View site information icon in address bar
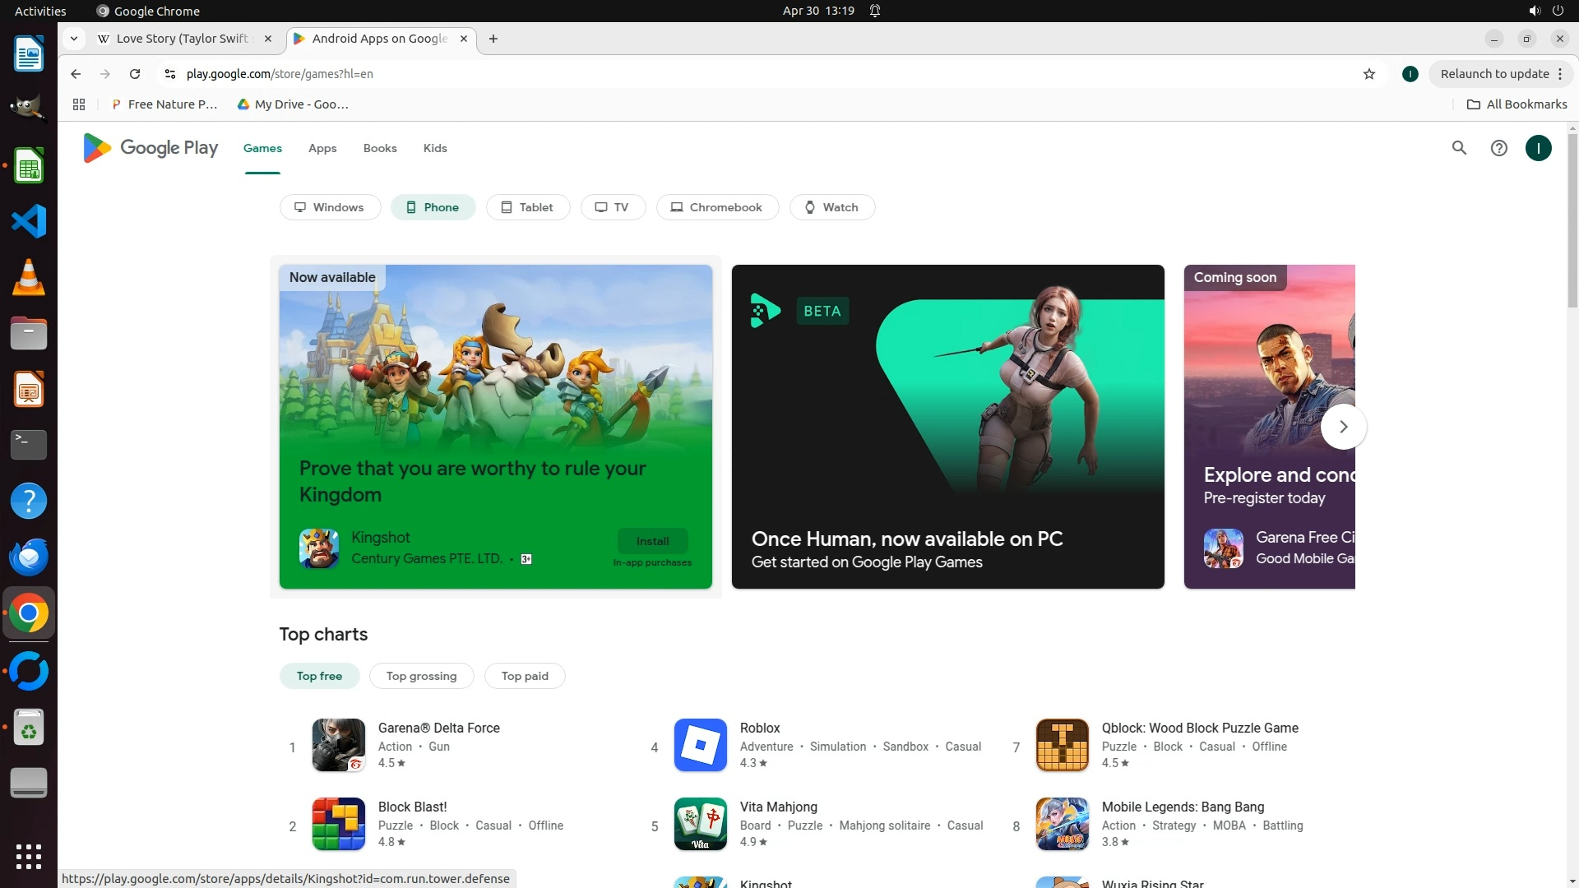The width and height of the screenshot is (1579, 888). [x=170, y=74]
